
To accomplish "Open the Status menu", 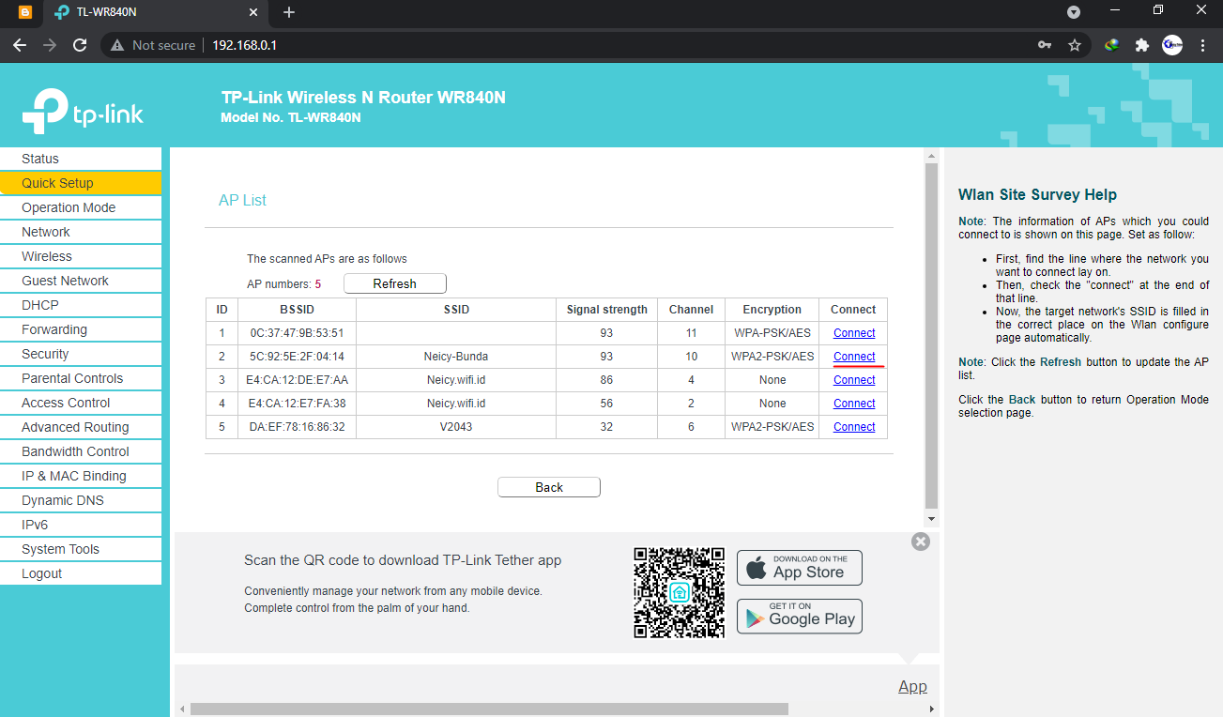I will coord(81,159).
